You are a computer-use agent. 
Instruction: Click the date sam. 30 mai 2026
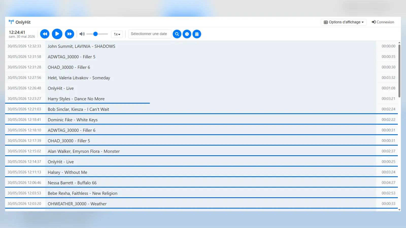pos(22,36)
